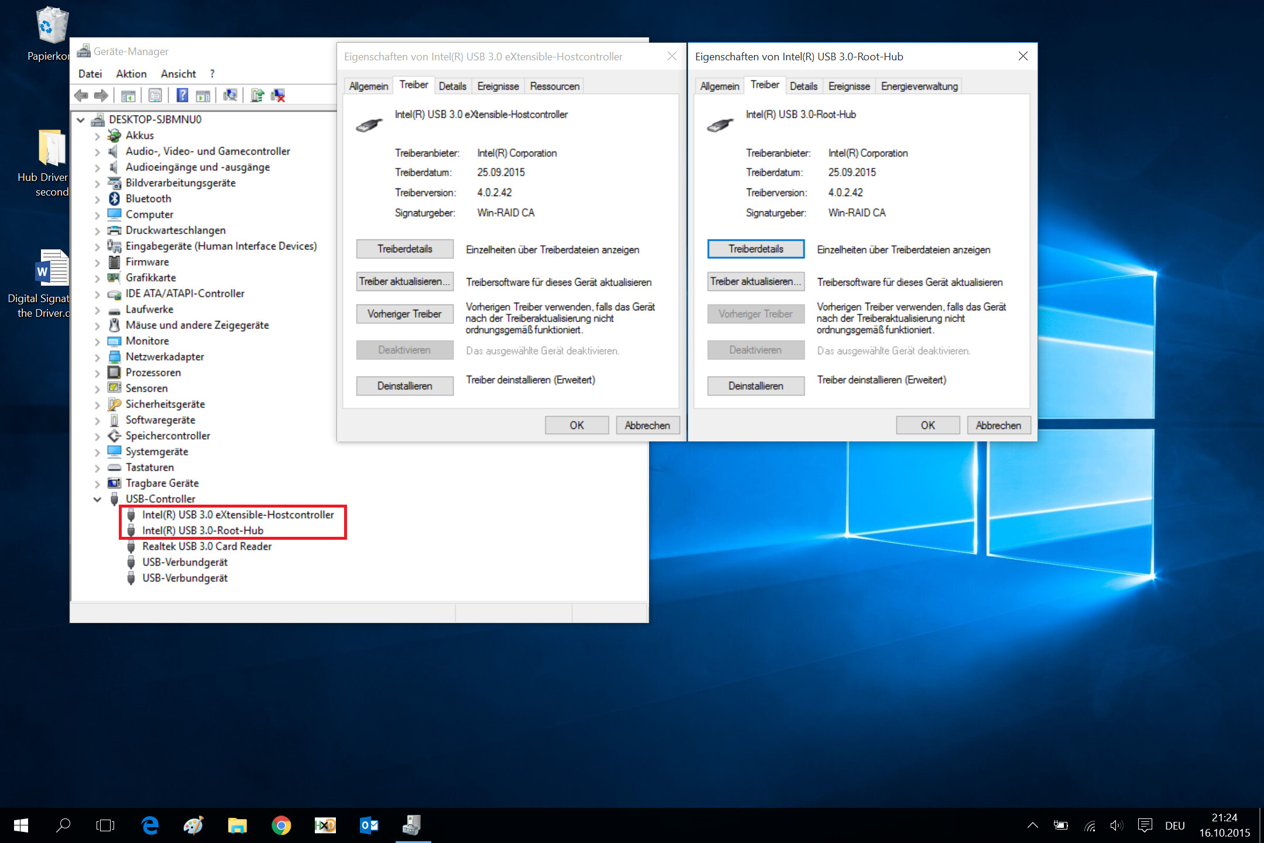Switch to Allgemein tab in Hostcontroller dialog
The width and height of the screenshot is (1264, 843).
(x=369, y=86)
